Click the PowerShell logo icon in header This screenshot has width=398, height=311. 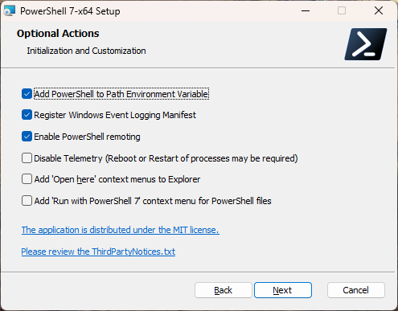366,44
